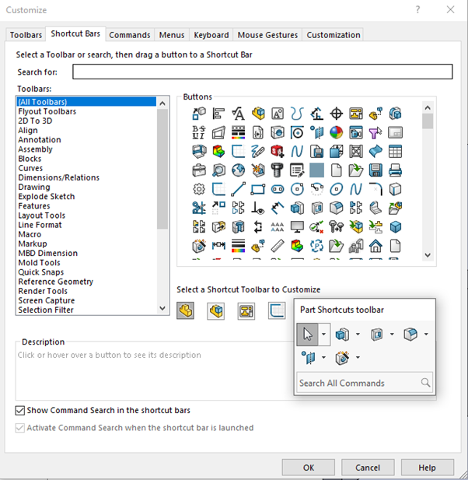This screenshot has width=468, height=480.
Task: Click the Select arrow tool in Part Shortcuts
Action: 307,335
